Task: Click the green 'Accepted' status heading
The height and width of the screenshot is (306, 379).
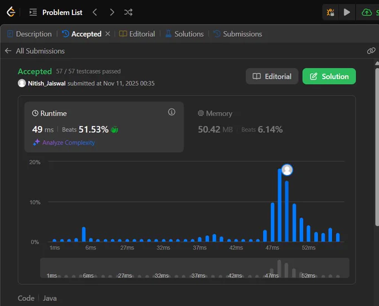Action: click(x=35, y=71)
